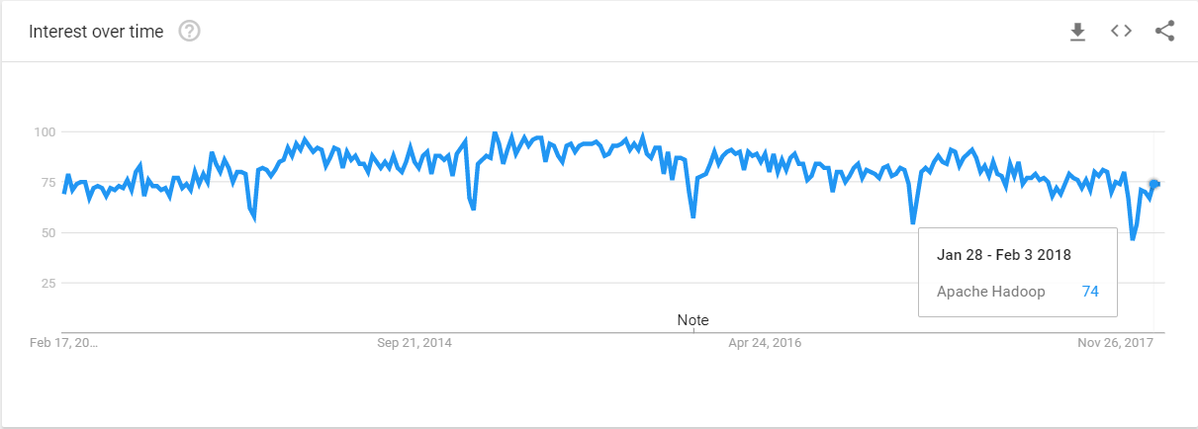Download the chart data as CSV
Image resolution: width=1198 pixels, height=429 pixels.
coord(1077,32)
